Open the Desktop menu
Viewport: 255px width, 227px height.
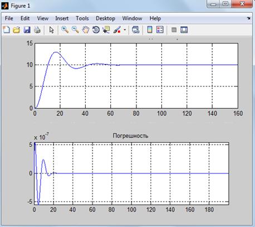(x=105, y=18)
